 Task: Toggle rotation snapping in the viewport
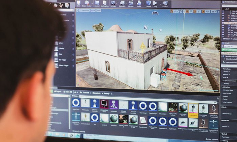coord(195,11)
